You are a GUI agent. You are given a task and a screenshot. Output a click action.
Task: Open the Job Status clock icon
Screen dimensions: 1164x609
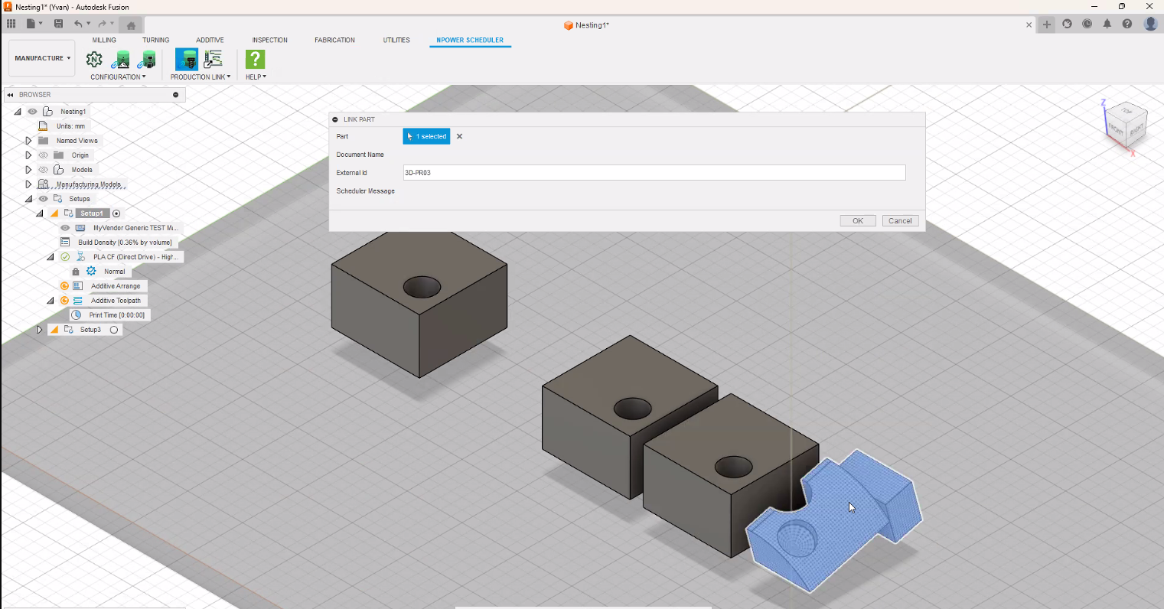(x=1087, y=24)
